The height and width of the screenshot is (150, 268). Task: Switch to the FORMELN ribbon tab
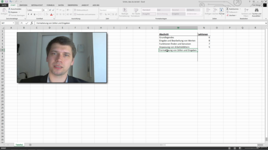coord(51,5)
